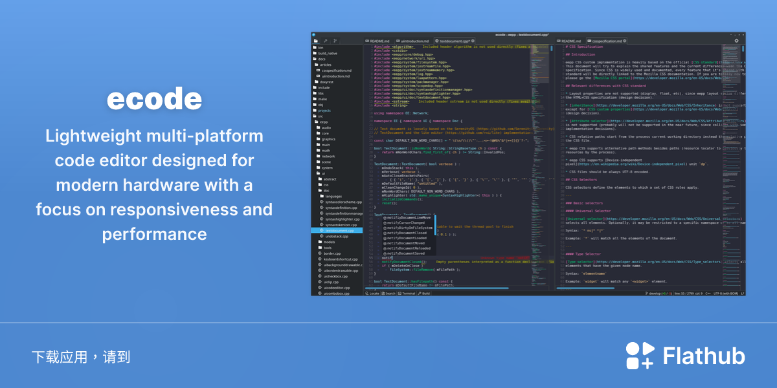Switch to the README.md tab in left pane
This screenshot has height=388, width=777.
377,41
